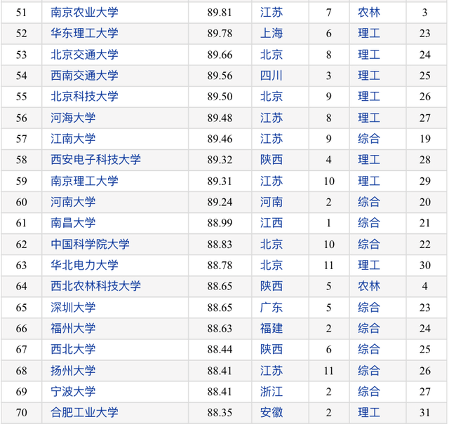The height and width of the screenshot is (424, 449).
Task: Click the 河南 region link in row 60
Action: click(272, 202)
